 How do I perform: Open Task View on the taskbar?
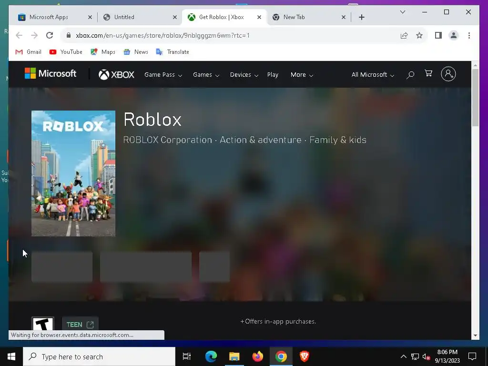click(186, 356)
